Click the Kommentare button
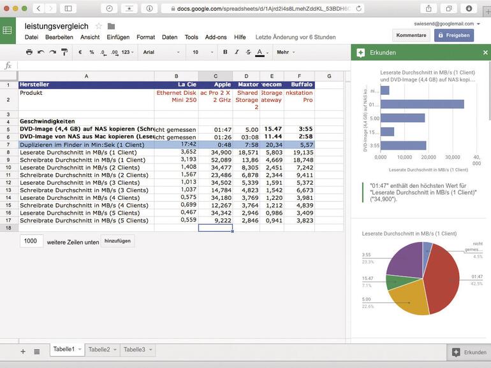This screenshot has width=491, height=368. [x=411, y=35]
